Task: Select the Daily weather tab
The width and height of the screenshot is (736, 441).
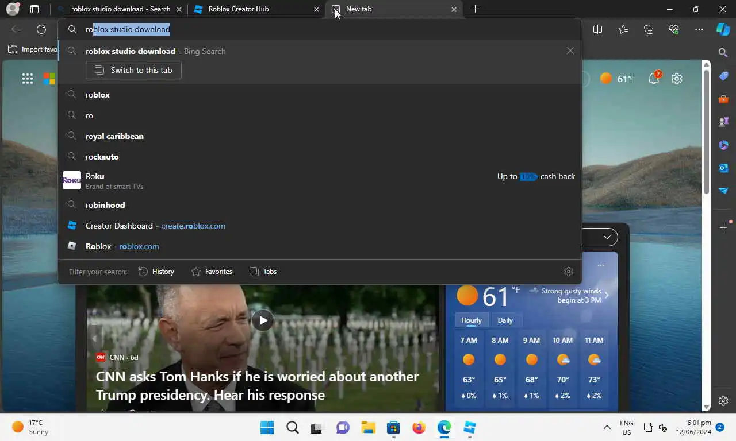Action: coord(505,320)
